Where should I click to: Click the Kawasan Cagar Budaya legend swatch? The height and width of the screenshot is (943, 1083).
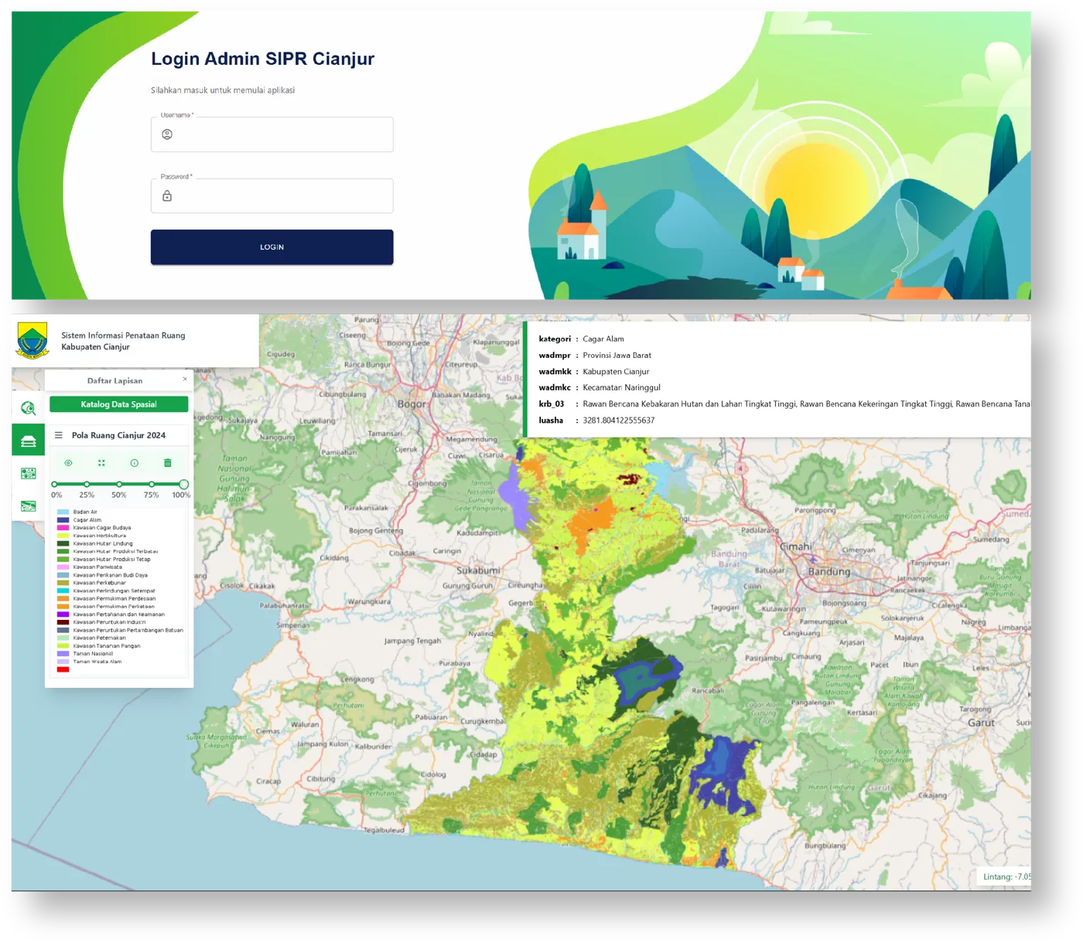click(63, 528)
